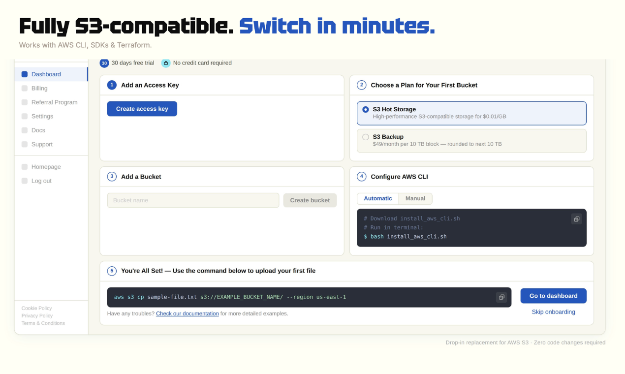Screen dimensions: 625x374
Task: Click the Referral Program sidebar icon
Action: coord(25,102)
